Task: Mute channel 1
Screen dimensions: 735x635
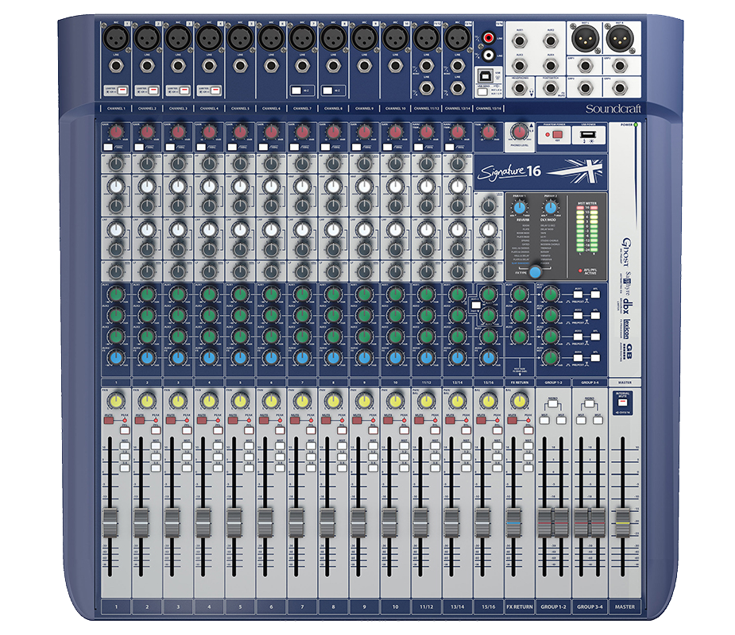Action: coord(109,421)
